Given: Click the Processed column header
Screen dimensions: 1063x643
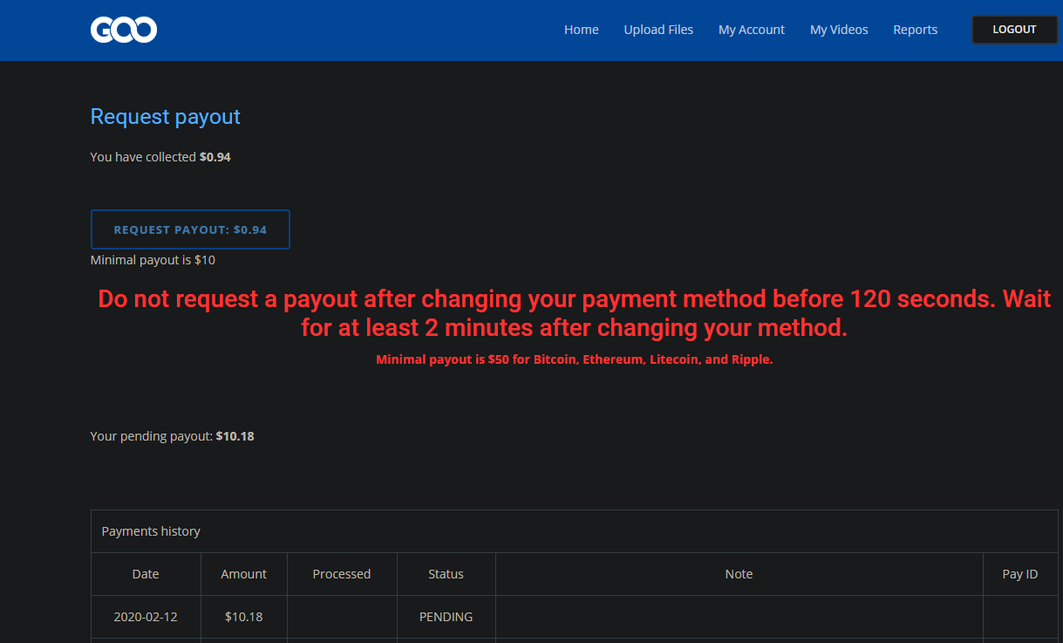Looking at the screenshot, I should [341, 574].
